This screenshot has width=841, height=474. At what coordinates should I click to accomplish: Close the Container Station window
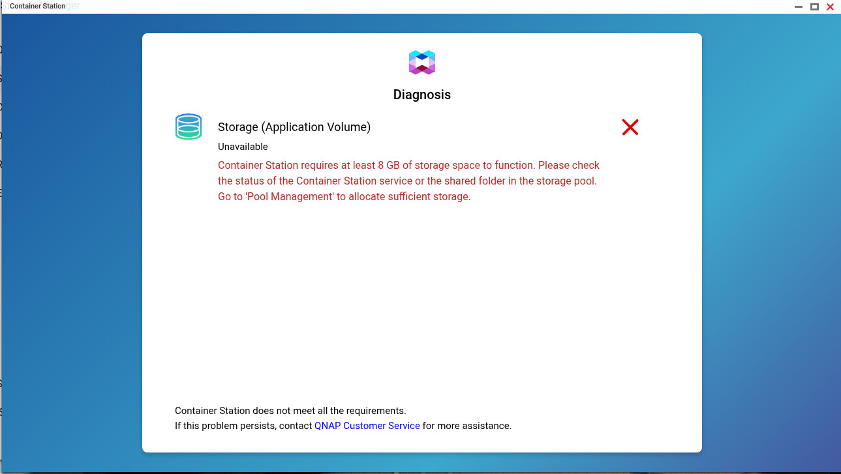pos(830,7)
